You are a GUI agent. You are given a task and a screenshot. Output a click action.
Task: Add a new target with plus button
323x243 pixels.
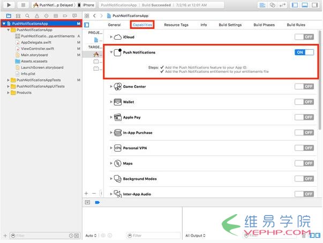[86, 193]
